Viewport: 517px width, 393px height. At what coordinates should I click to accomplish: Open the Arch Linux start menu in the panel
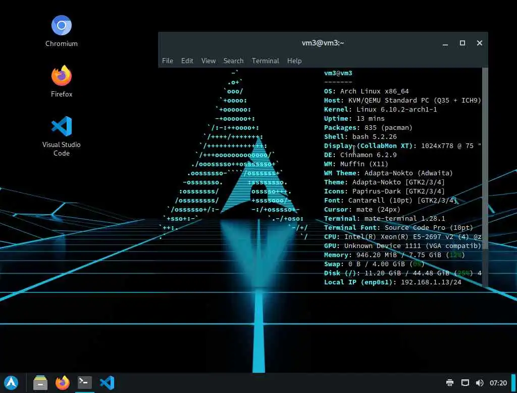[11, 383]
